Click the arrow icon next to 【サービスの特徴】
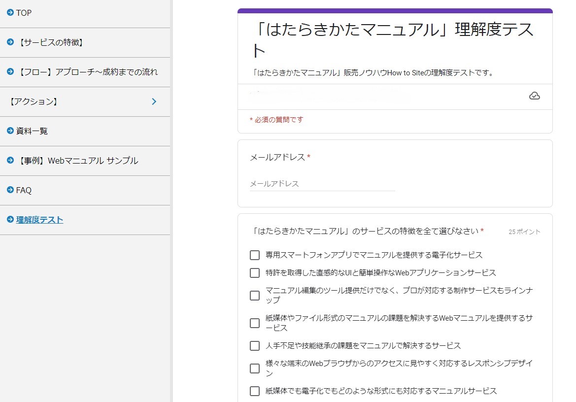This screenshot has width=576, height=402. tap(10, 42)
